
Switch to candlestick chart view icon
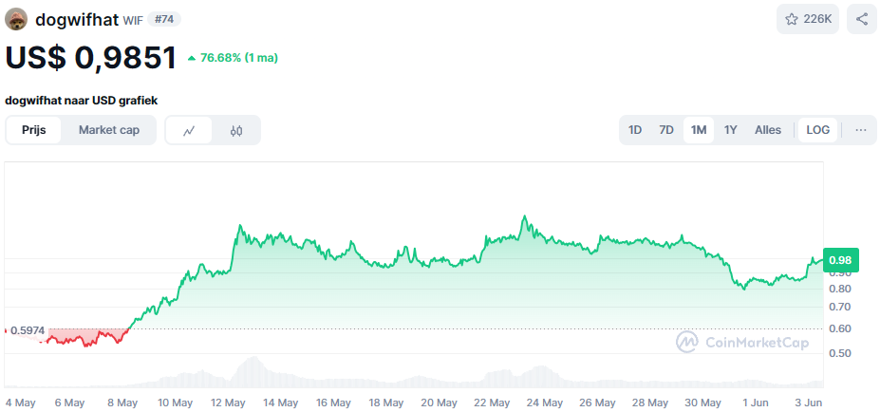pyautogui.click(x=236, y=130)
